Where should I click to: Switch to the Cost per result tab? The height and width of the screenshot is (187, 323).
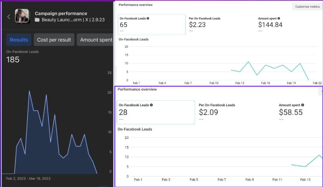[x=54, y=40]
